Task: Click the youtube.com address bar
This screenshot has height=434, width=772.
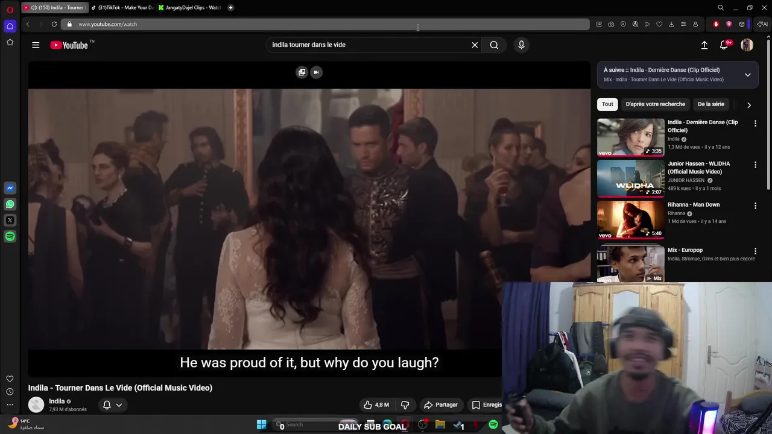Action: (x=326, y=24)
